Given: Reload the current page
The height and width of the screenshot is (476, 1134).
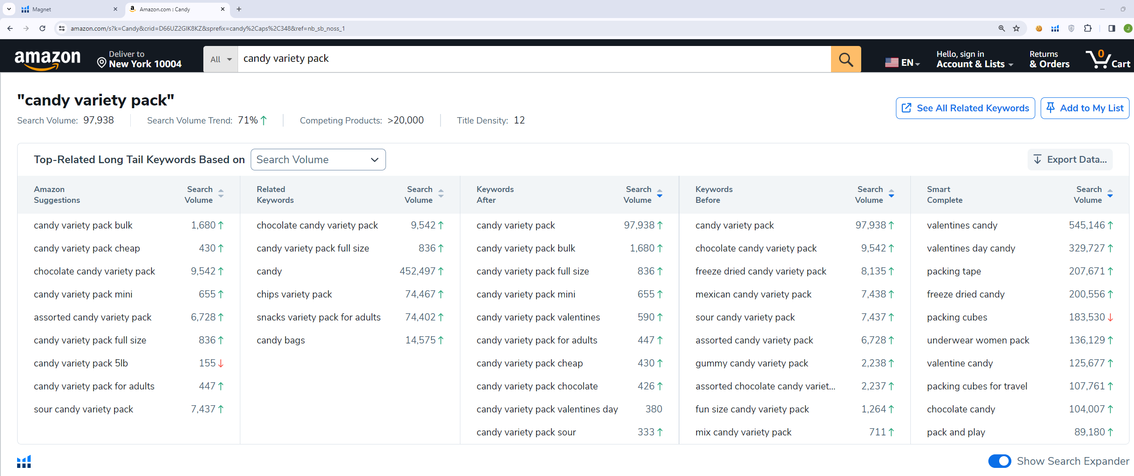Looking at the screenshot, I should tap(42, 28).
